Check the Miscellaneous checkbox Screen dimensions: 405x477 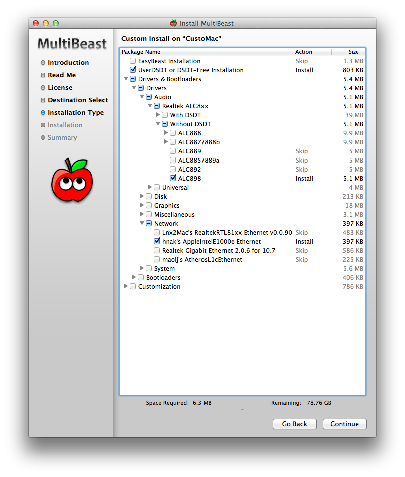(x=149, y=214)
